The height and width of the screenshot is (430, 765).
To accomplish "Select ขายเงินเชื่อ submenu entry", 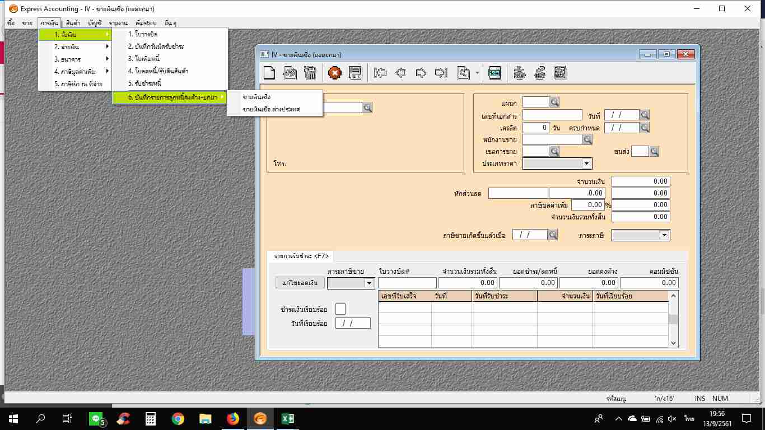I will tap(274, 97).
